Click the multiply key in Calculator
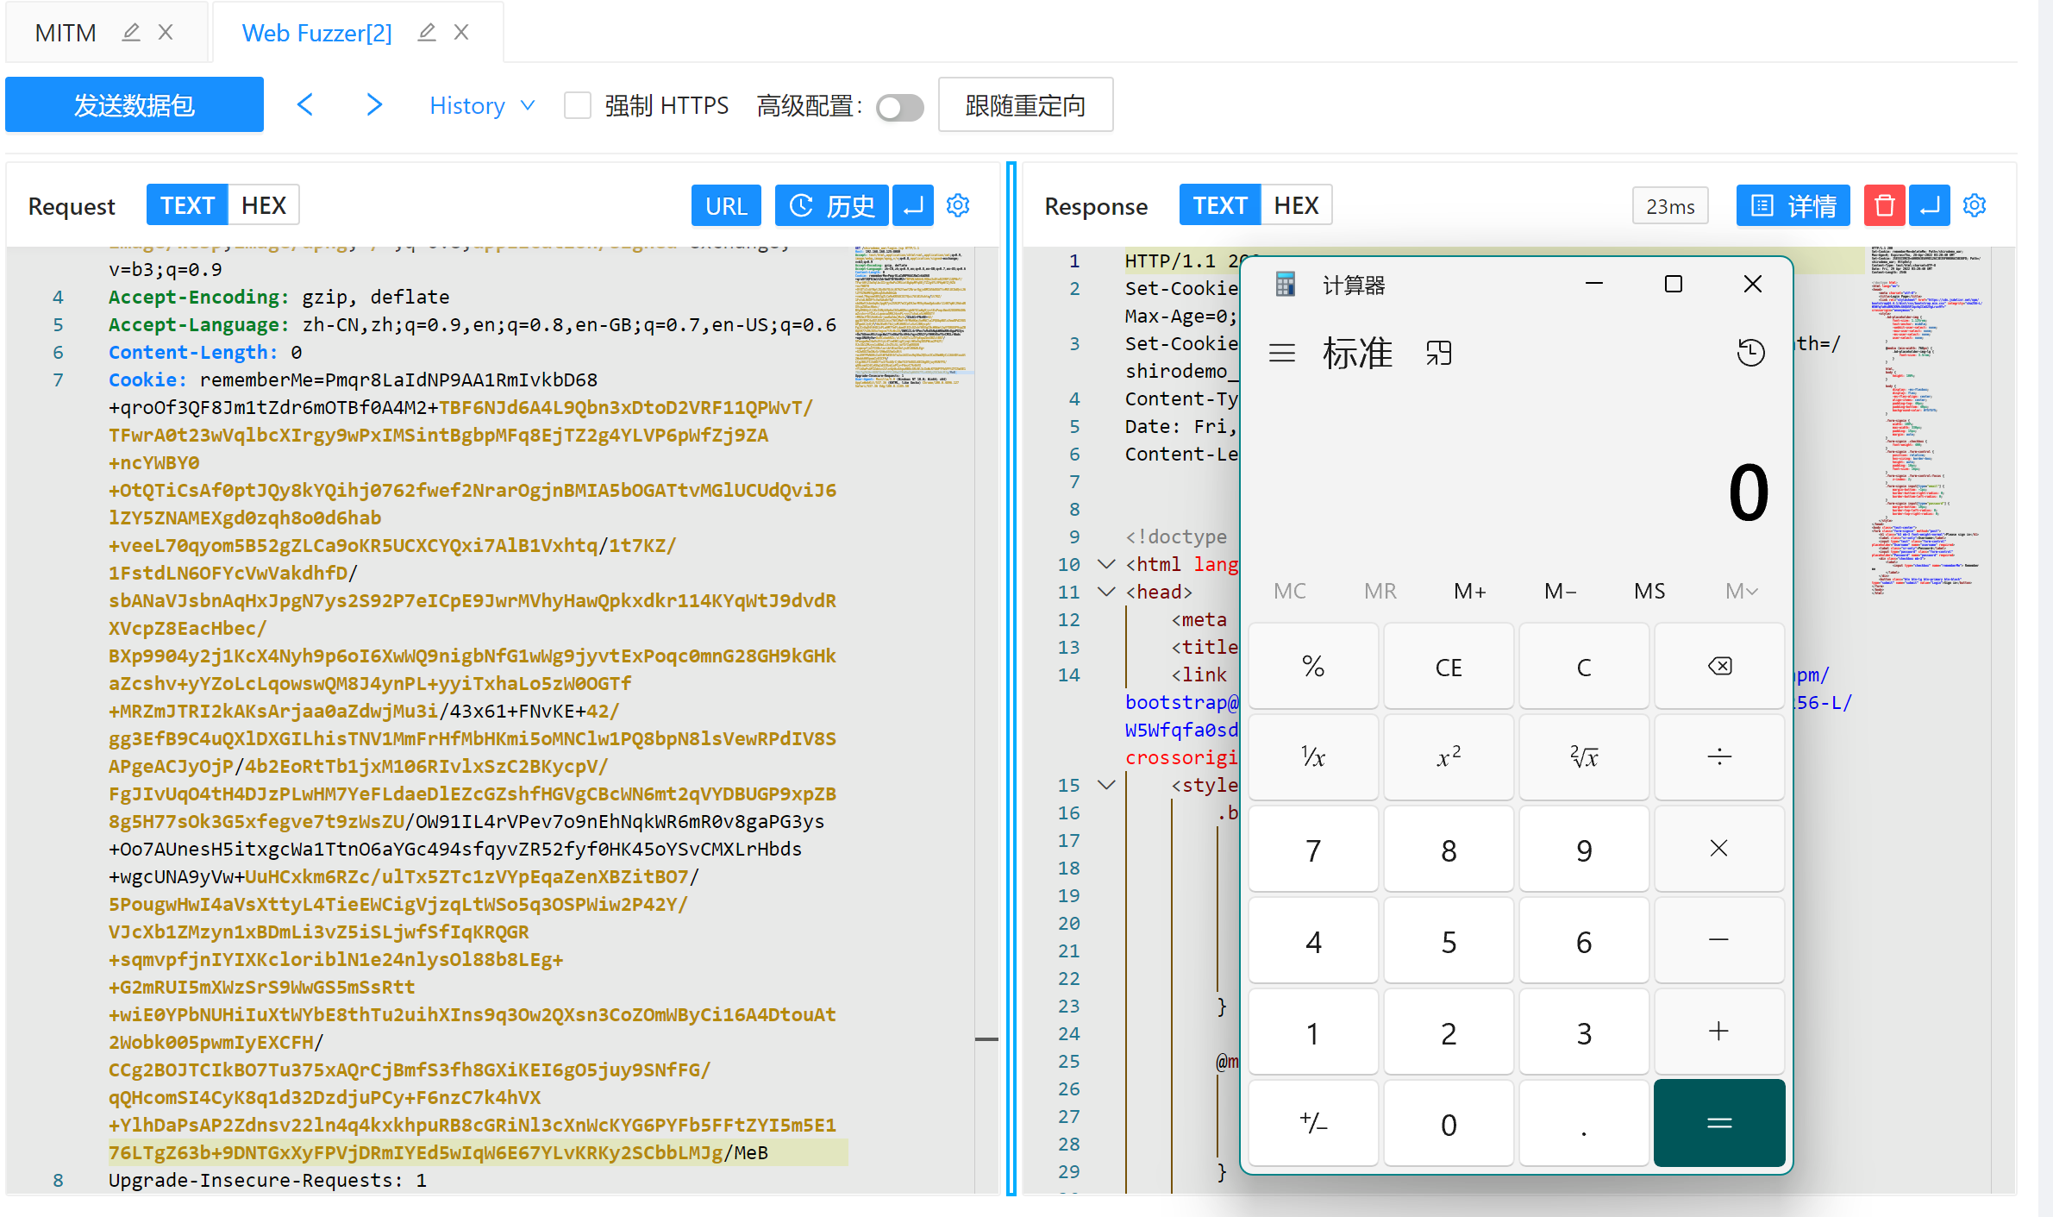Viewport: 2053px width, 1217px height. (x=1719, y=849)
